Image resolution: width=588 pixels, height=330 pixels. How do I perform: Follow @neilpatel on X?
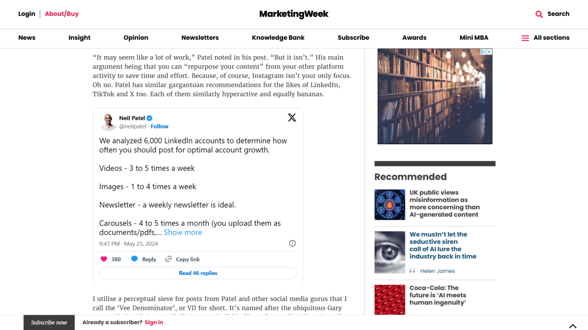pos(160,126)
